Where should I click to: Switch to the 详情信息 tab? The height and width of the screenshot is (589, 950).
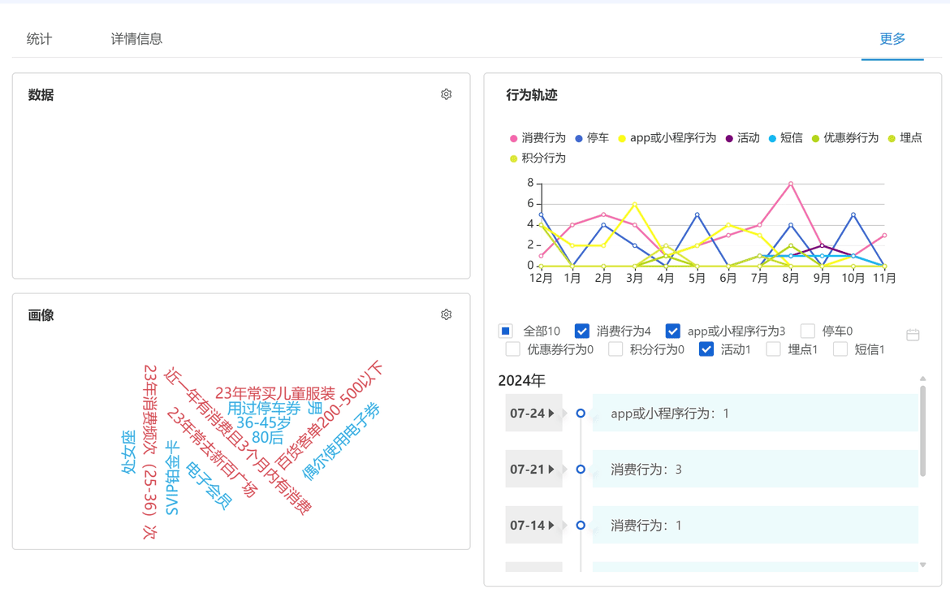tap(136, 39)
